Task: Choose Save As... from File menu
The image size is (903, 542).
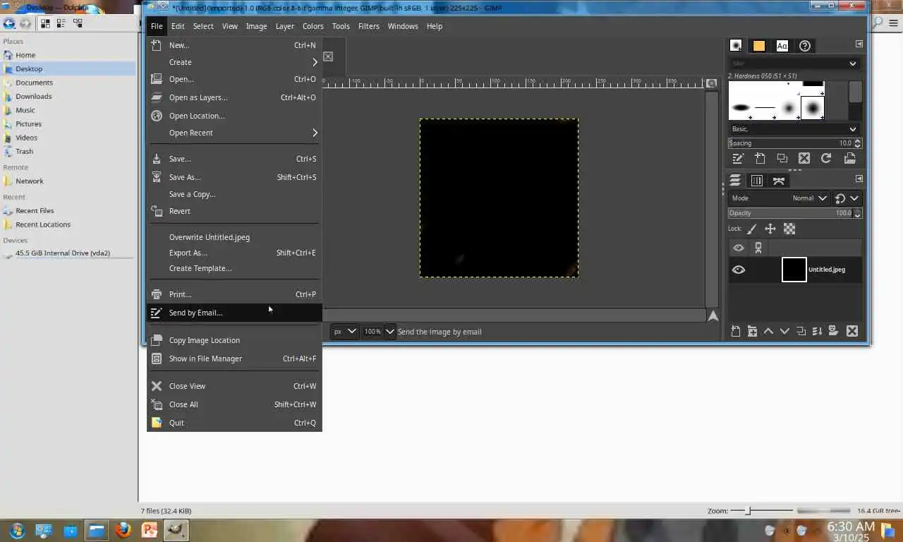Action: click(234, 177)
